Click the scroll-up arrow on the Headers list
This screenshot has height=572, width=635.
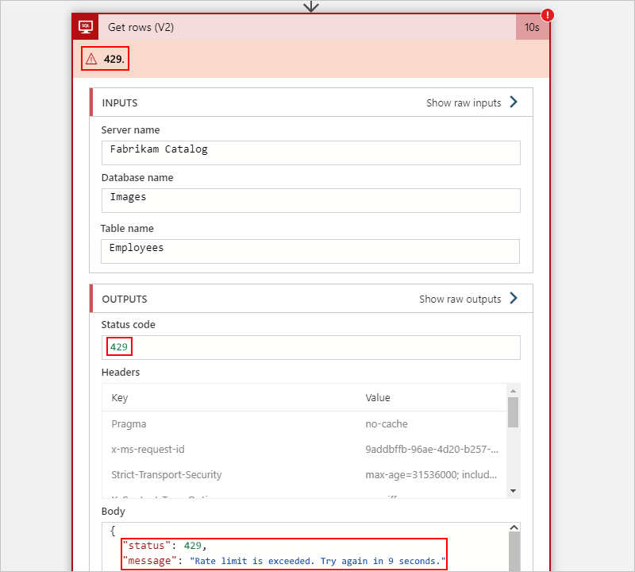[514, 389]
